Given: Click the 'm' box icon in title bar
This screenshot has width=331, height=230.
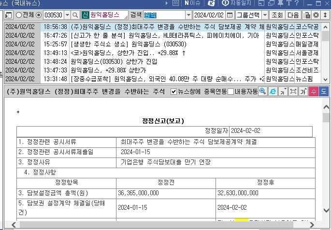Looking at the screenshot, I should pyautogui.click(x=175, y=3).
